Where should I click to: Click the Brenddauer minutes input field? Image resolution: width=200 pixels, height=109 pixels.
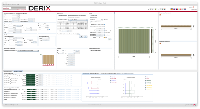99,20
